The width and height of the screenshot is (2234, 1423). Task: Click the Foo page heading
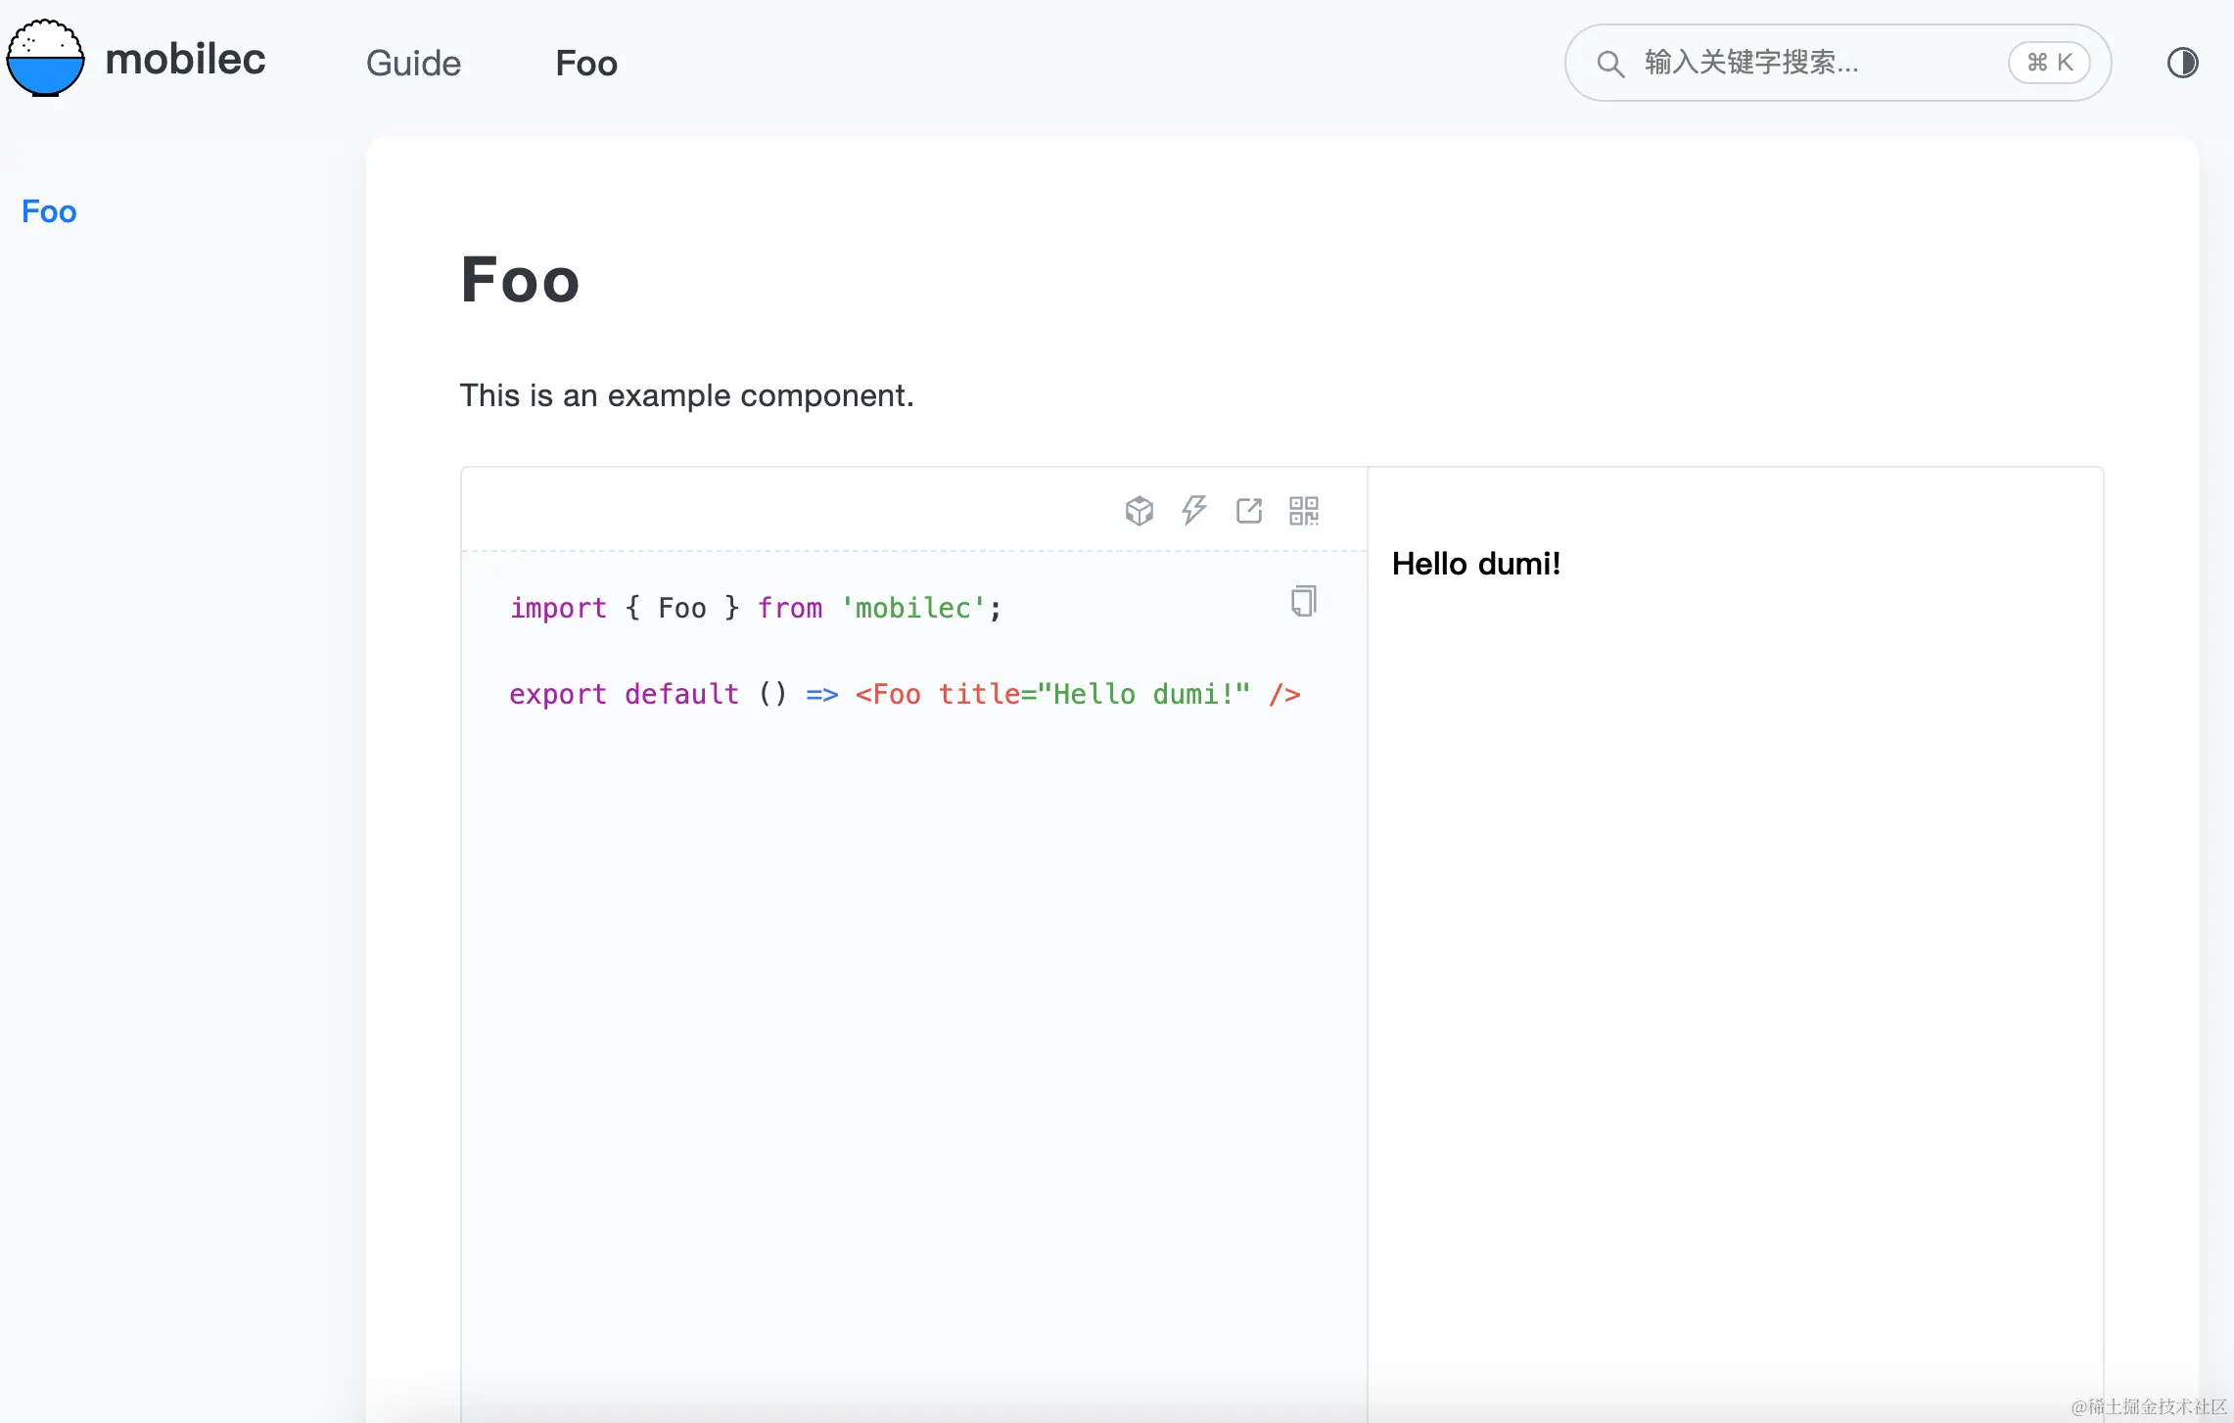coord(520,280)
